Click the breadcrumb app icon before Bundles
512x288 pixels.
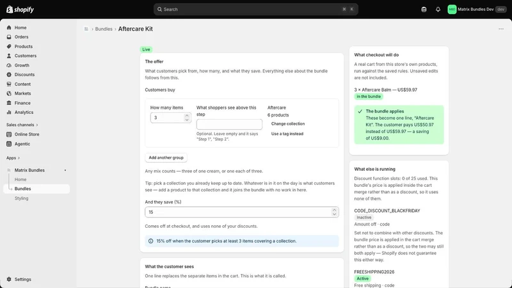[86, 29]
